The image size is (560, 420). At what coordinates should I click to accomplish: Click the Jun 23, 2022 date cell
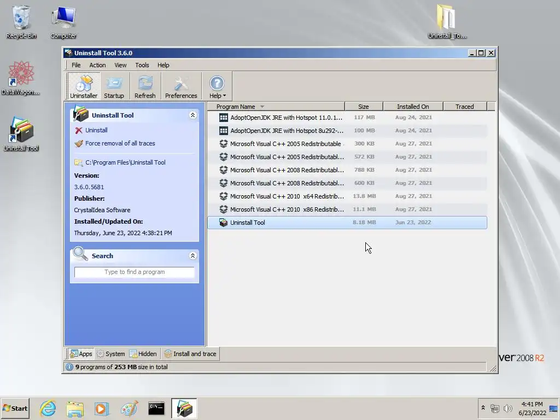413,223
